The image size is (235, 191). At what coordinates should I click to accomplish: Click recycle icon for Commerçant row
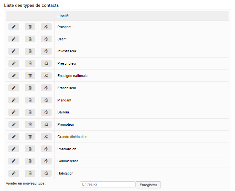(46, 161)
